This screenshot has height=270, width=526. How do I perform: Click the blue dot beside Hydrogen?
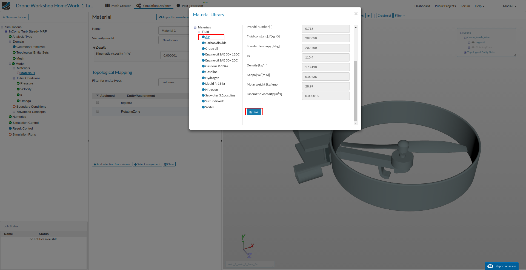pyautogui.click(x=203, y=78)
